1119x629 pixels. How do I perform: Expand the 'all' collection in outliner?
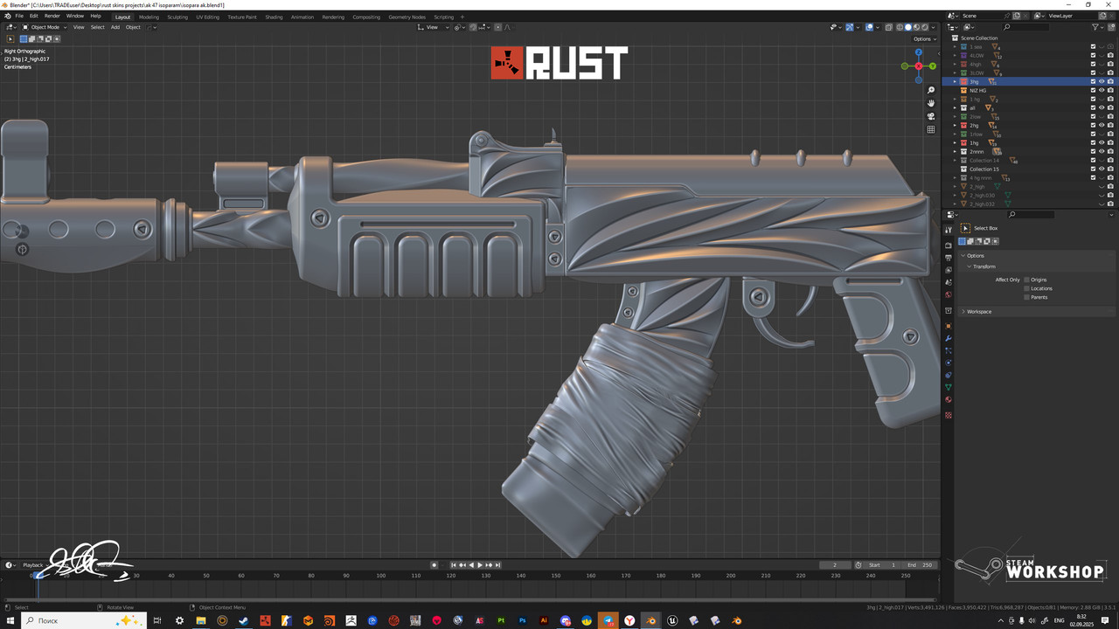955,107
